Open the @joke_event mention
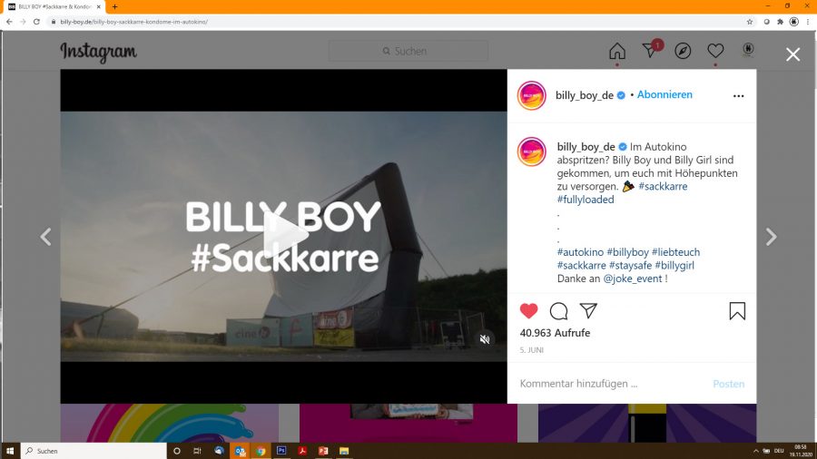 point(633,279)
